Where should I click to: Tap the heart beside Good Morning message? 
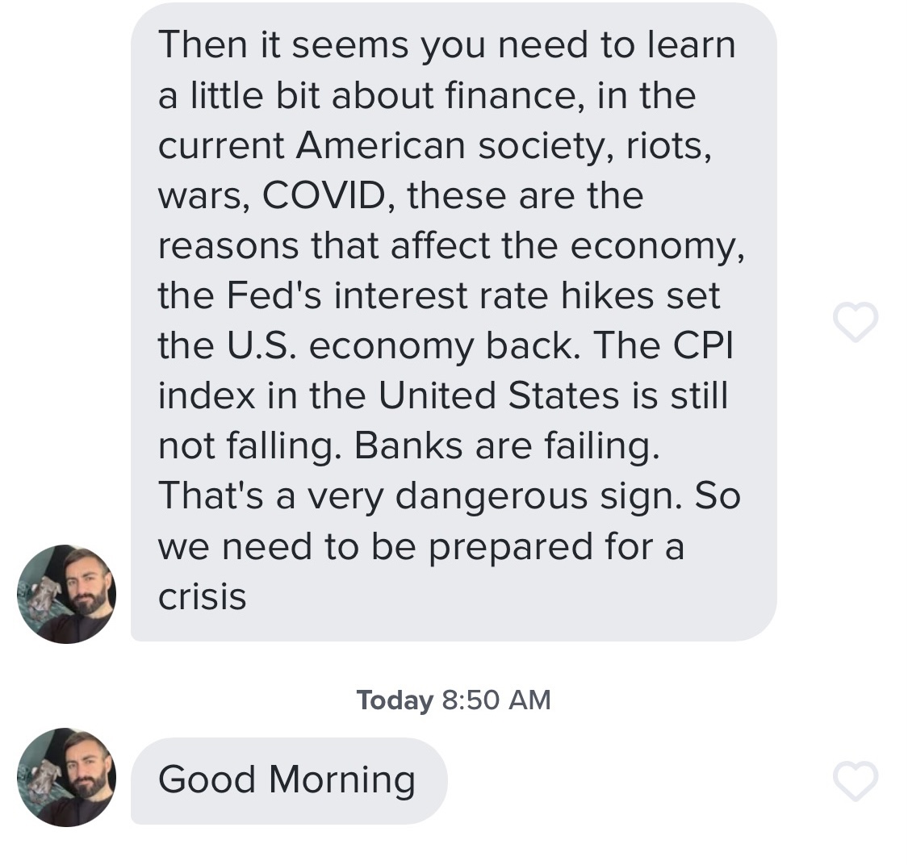[x=855, y=781]
